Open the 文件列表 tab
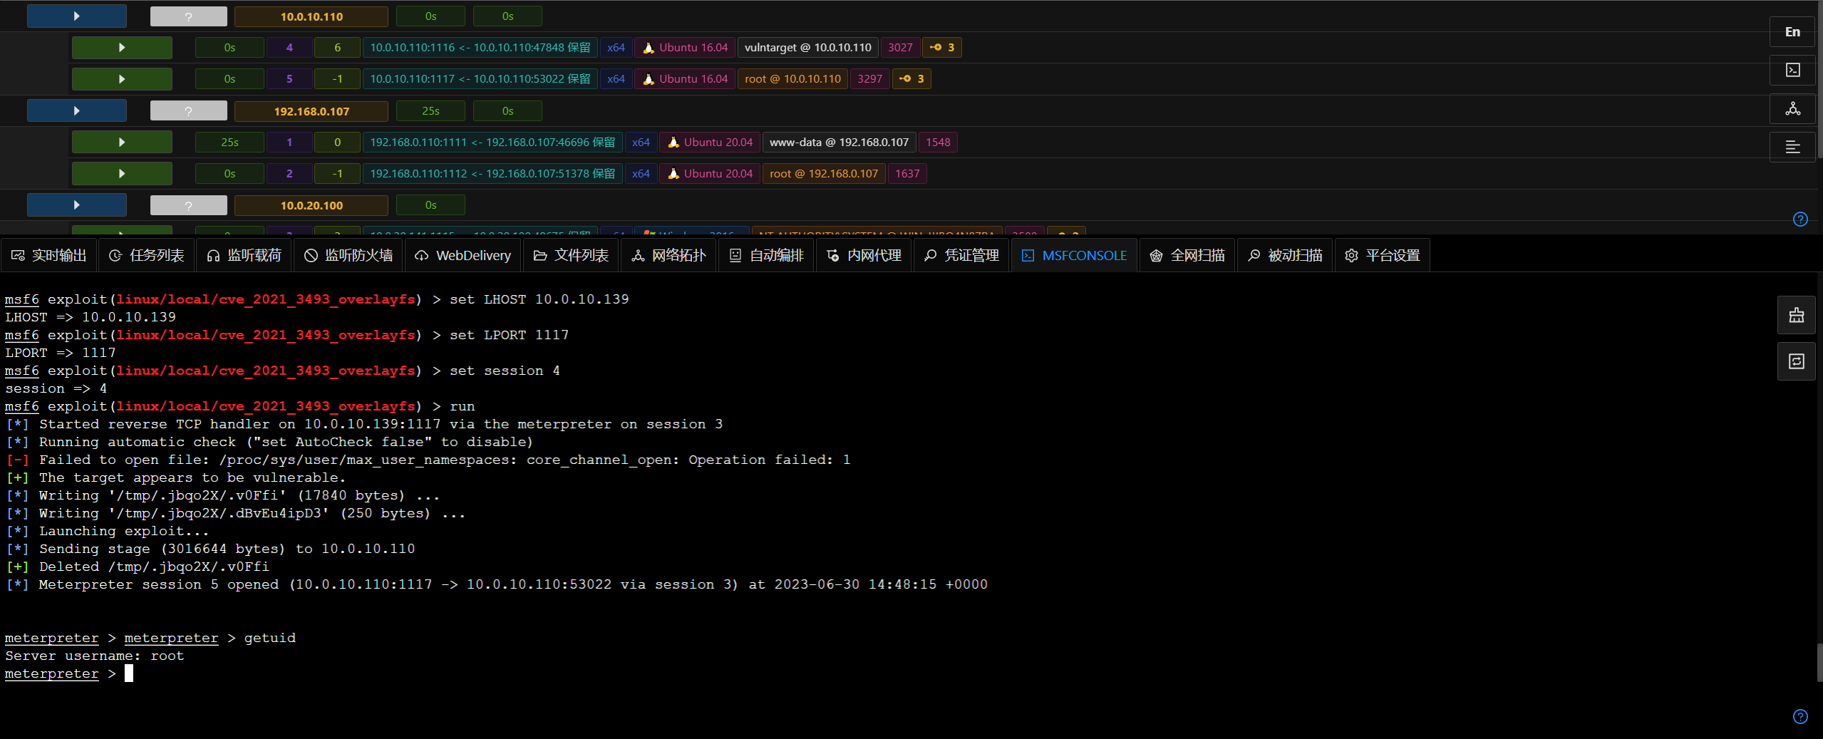This screenshot has width=1823, height=739. click(572, 255)
